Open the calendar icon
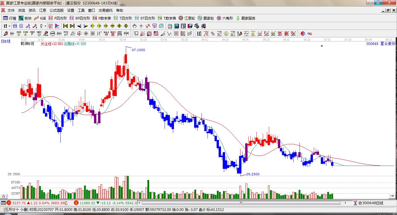 [x=169, y=26]
